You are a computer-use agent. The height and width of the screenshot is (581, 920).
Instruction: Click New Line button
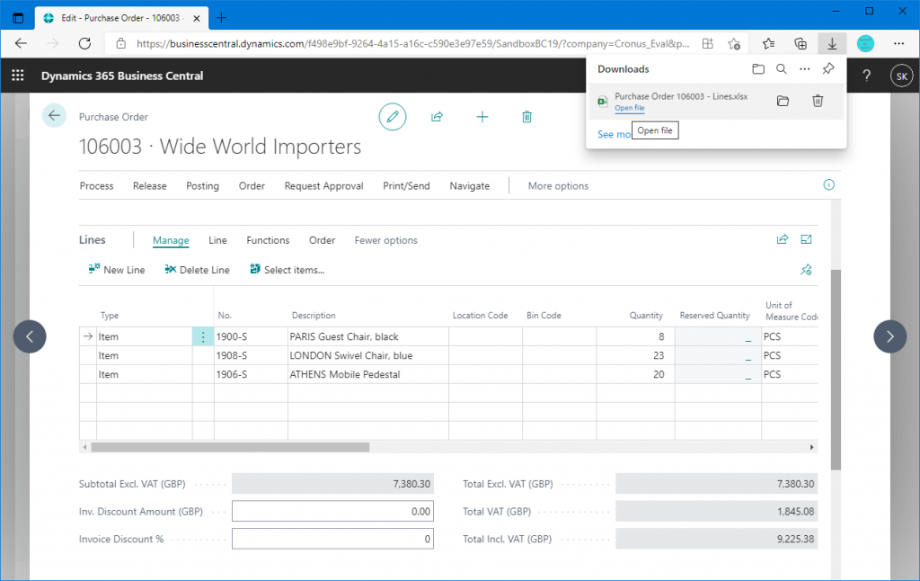(117, 270)
